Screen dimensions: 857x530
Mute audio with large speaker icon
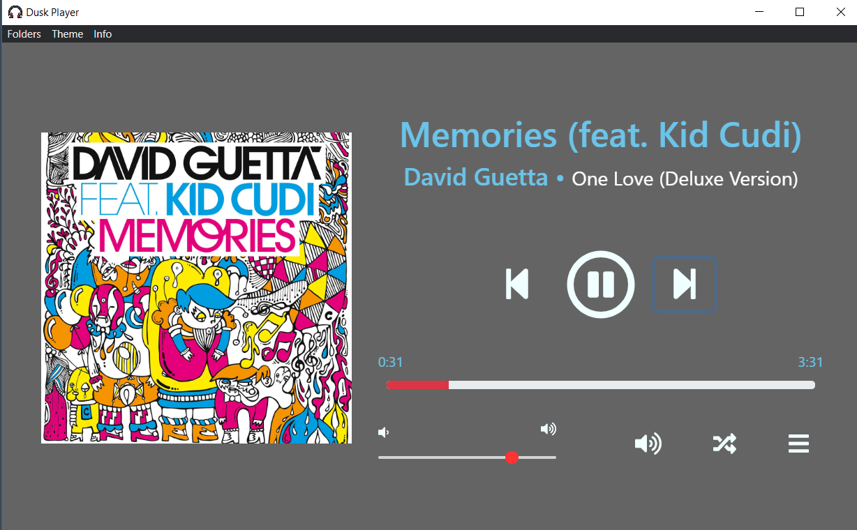point(648,444)
